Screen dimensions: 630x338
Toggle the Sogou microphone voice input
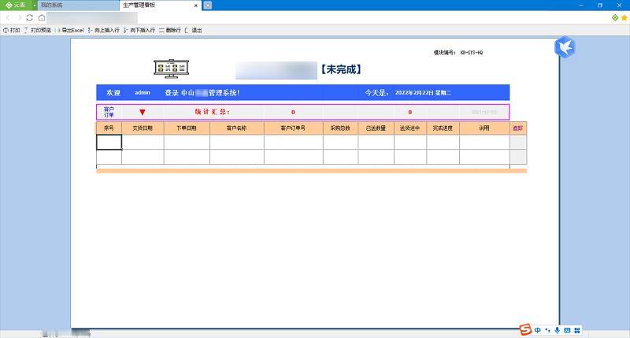[x=557, y=330]
